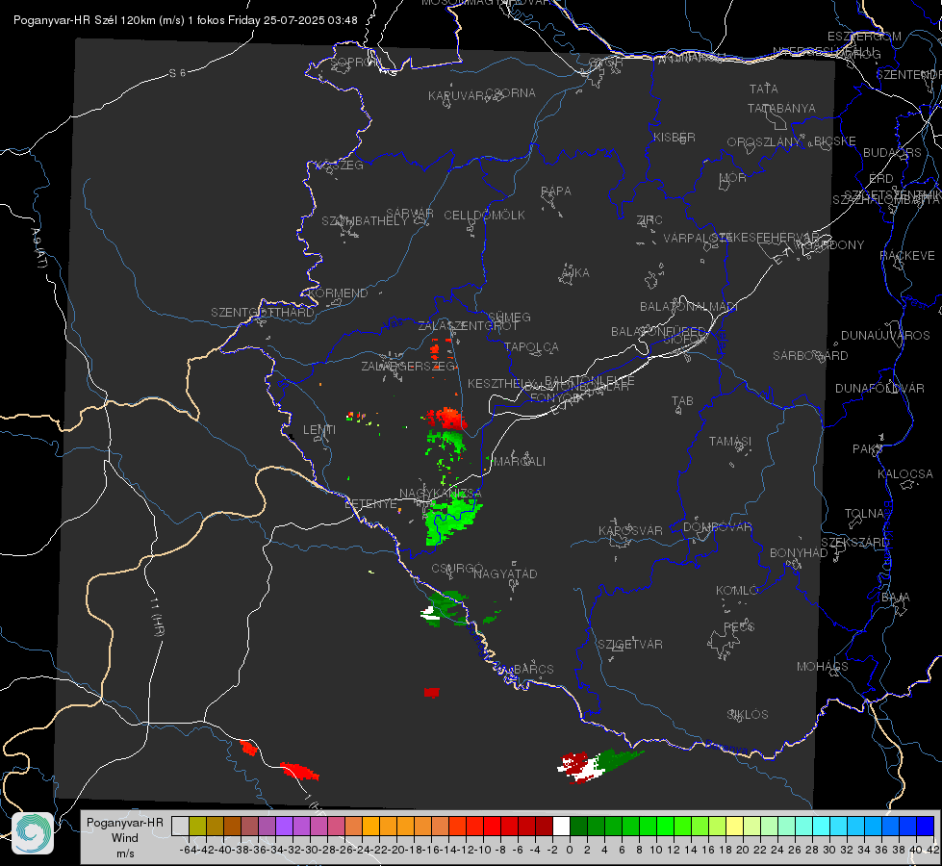Click the BICSKE city label
The image size is (942, 866).
click(835, 140)
